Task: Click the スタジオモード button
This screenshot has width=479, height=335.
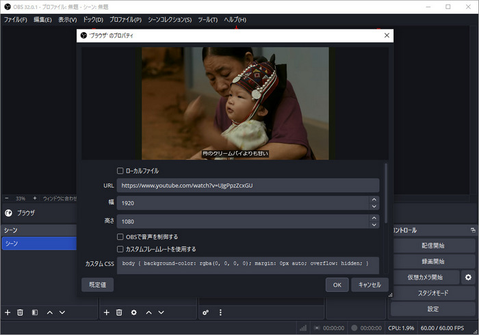Action: pos(433,293)
